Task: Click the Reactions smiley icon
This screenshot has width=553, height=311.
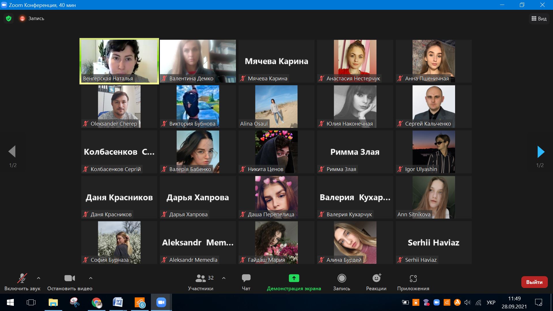Action: pyautogui.click(x=376, y=278)
